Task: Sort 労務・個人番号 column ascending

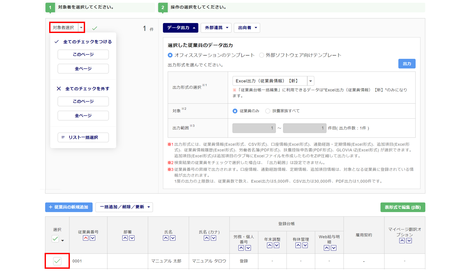Action: click(241, 248)
